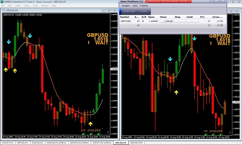Open the Tools menu
The width and height of the screenshot is (242, 145).
coord(35,6)
